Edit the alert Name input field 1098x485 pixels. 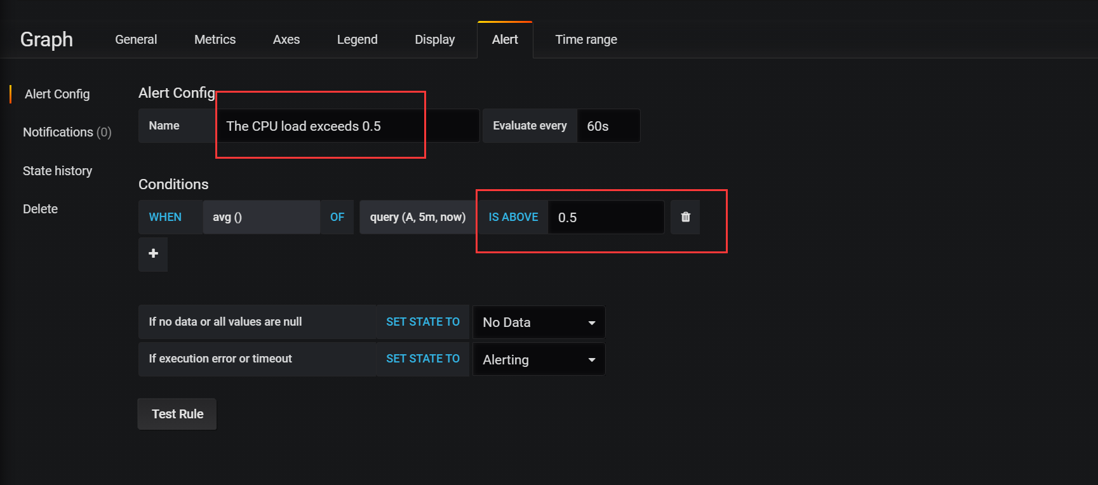pos(347,126)
